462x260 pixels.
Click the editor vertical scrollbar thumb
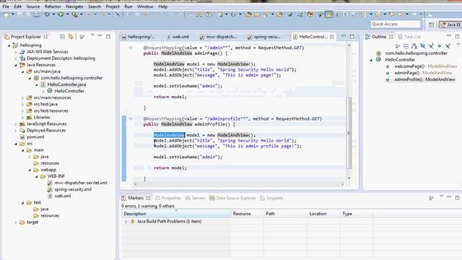click(349, 133)
